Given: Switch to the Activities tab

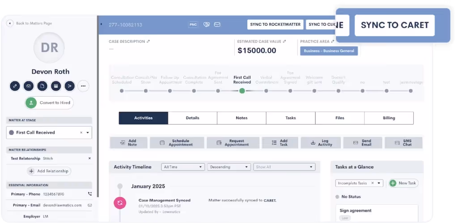Looking at the screenshot, I should pos(144,118).
